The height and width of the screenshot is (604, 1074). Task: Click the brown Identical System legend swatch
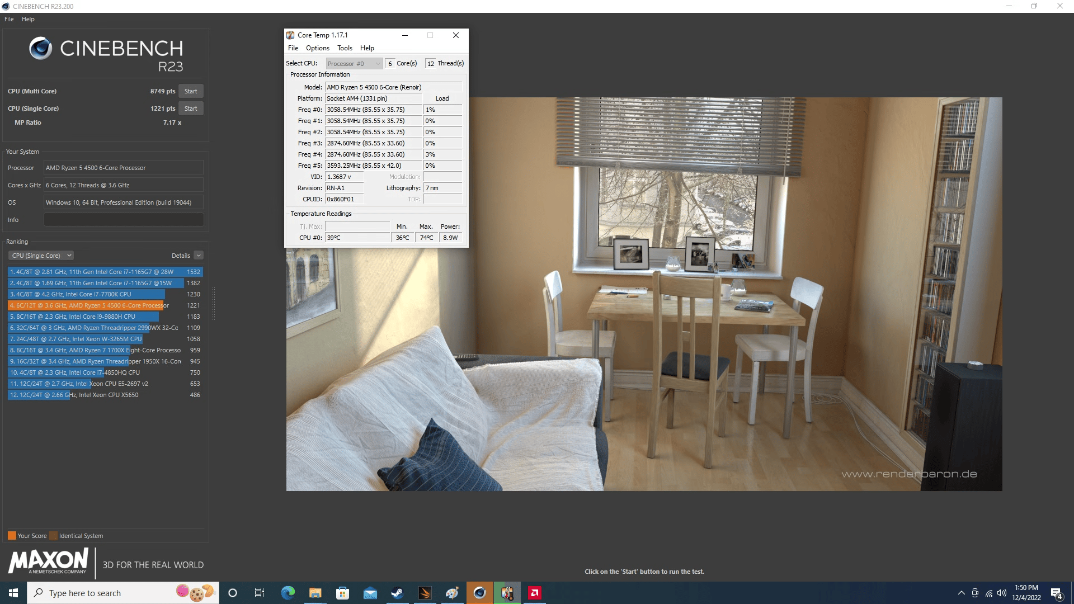click(53, 536)
